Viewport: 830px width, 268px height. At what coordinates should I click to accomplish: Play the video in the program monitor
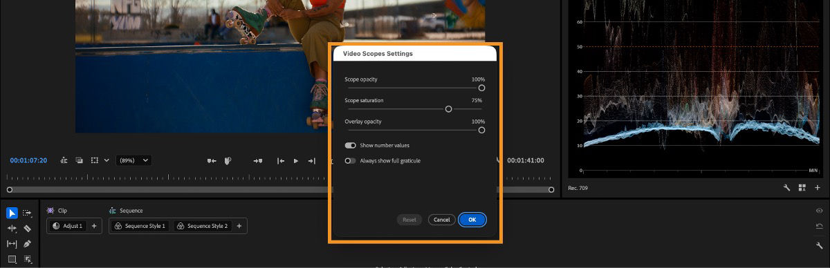296,161
